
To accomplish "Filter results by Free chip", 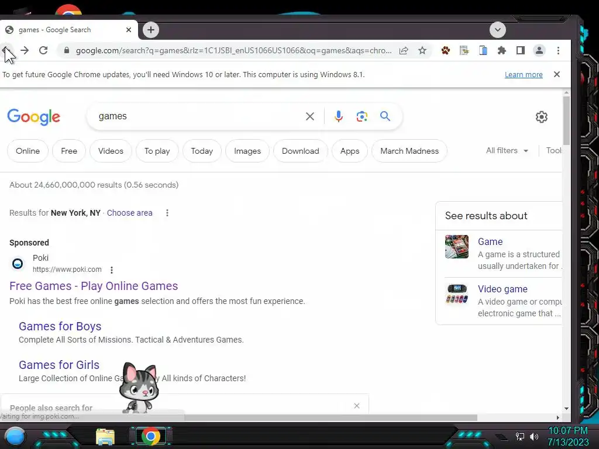I will [69, 151].
